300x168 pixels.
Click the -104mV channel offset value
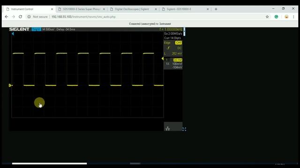point(177,67)
